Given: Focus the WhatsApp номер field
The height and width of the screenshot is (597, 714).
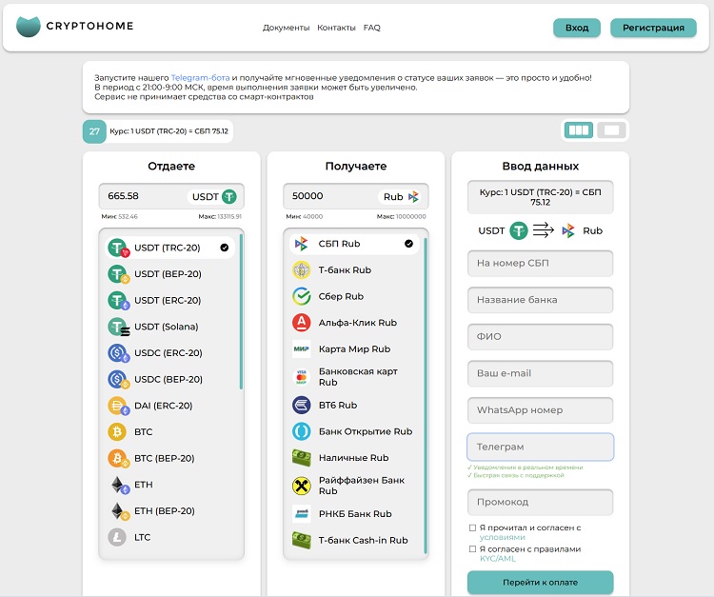Looking at the screenshot, I should point(540,410).
